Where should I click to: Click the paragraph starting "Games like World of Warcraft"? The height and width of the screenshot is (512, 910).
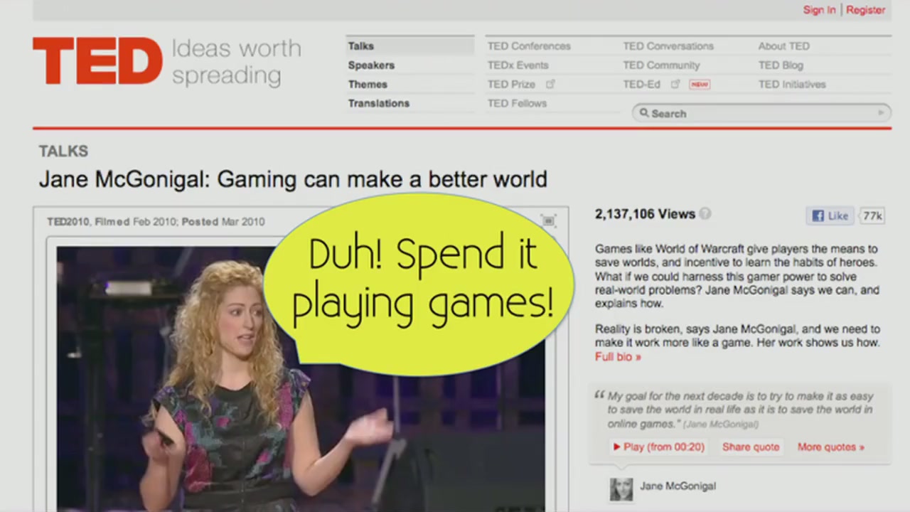point(737,276)
